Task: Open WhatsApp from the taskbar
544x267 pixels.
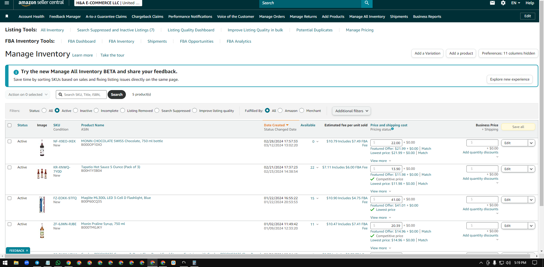Action: 58,263
